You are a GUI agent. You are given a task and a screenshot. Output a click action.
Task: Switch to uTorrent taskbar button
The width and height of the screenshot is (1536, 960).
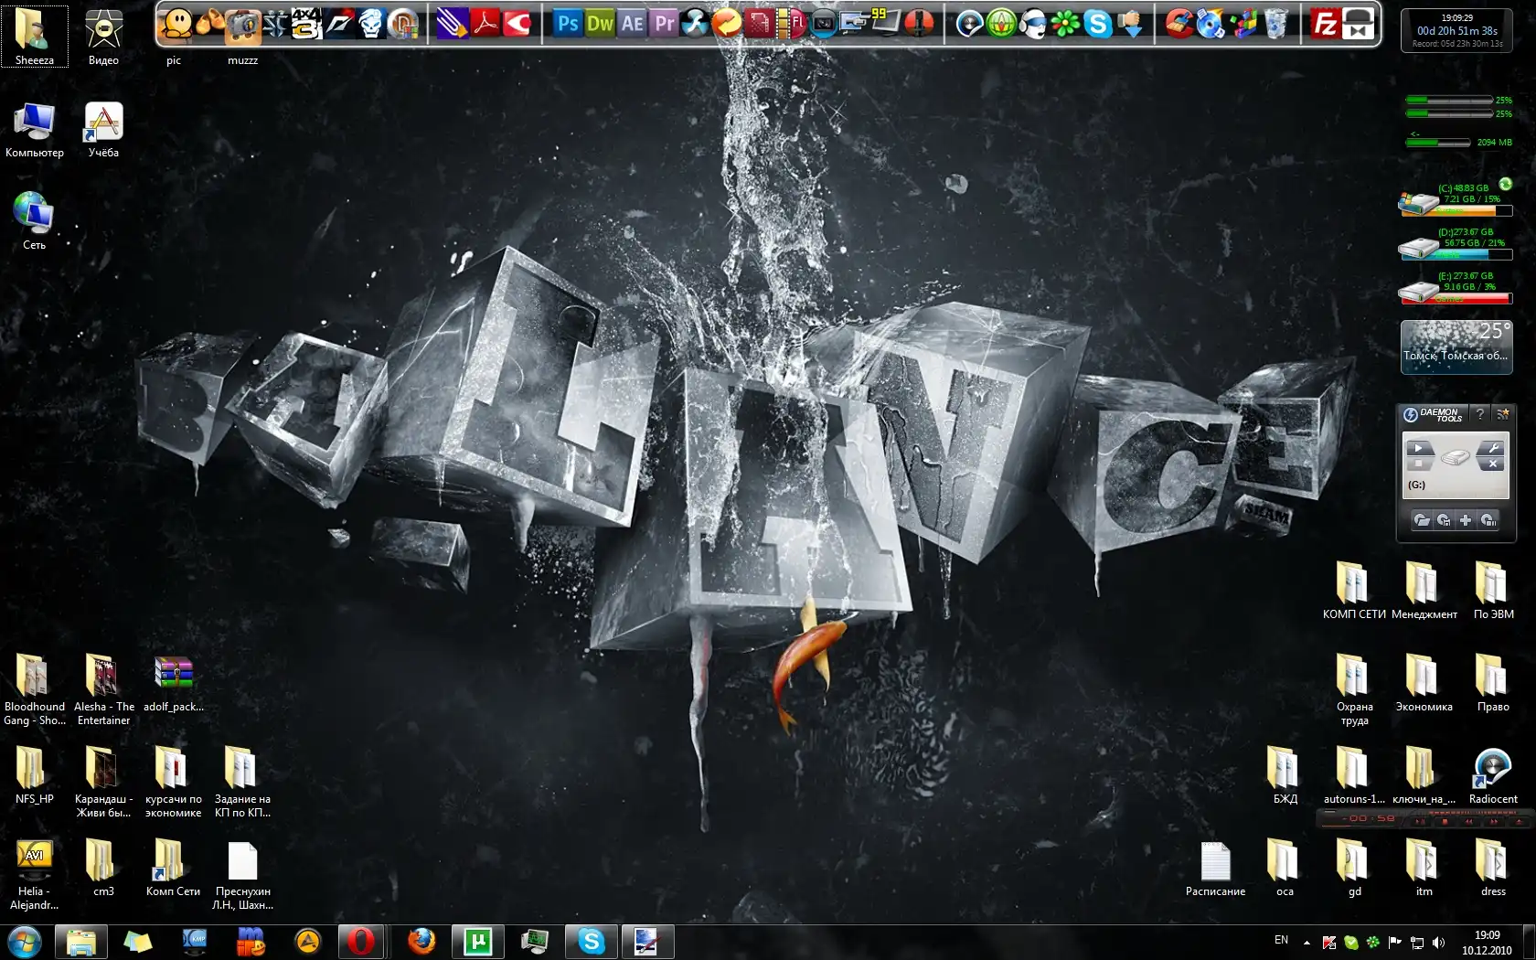pos(478,941)
